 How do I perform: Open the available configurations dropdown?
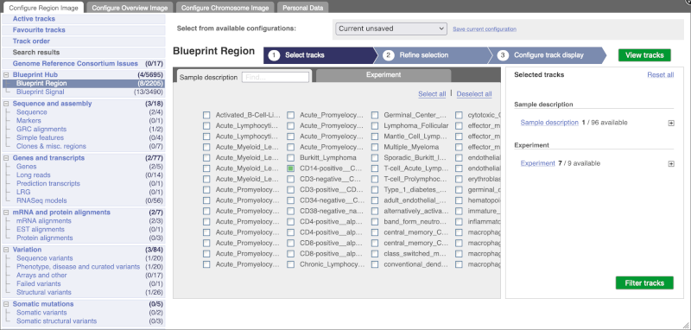click(391, 29)
